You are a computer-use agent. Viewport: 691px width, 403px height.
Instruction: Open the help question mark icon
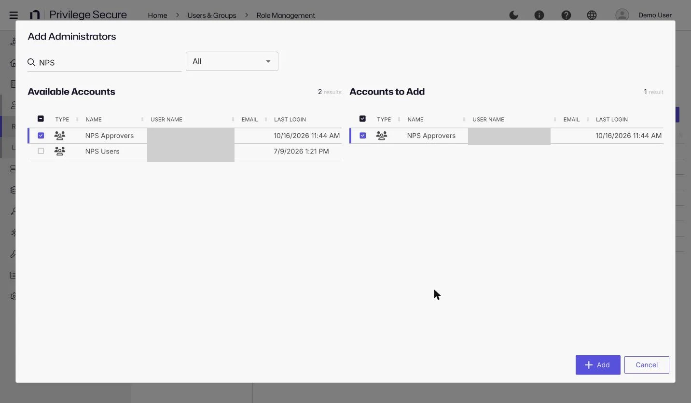(566, 15)
